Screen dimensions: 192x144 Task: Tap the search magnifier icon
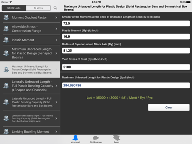(55, 8)
